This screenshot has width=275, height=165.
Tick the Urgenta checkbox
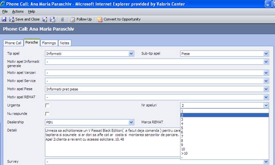click(x=47, y=106)
